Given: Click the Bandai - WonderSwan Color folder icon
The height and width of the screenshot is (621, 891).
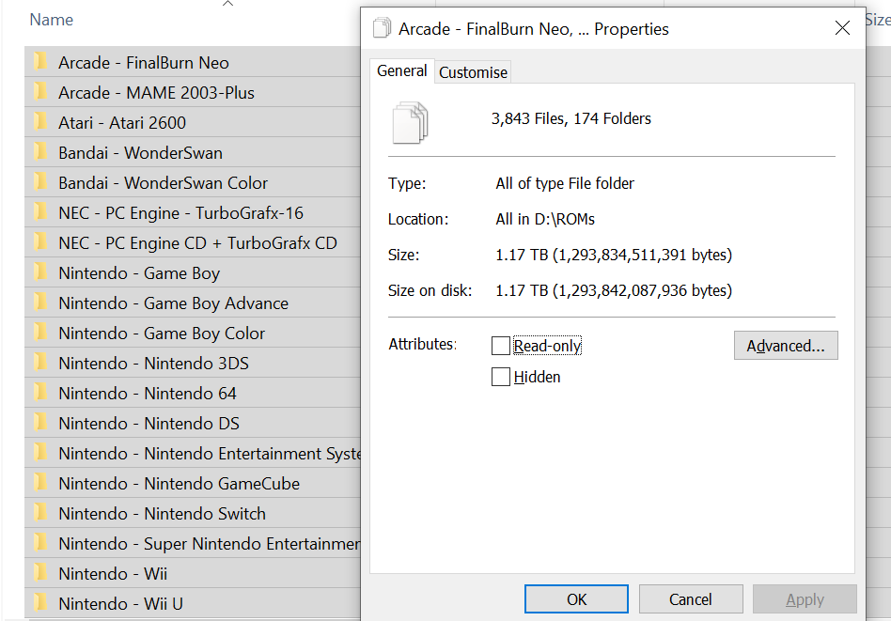Looking at the screenshot, I should (x=40, y=181).
